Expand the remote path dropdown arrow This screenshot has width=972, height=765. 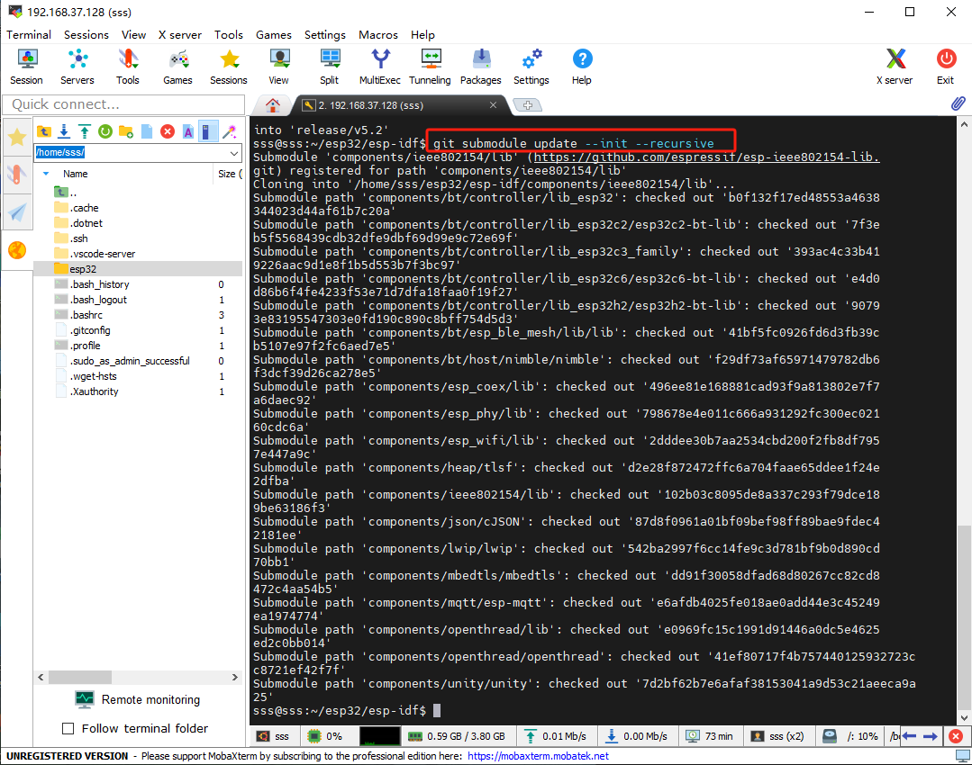click(x=233, y=152)
